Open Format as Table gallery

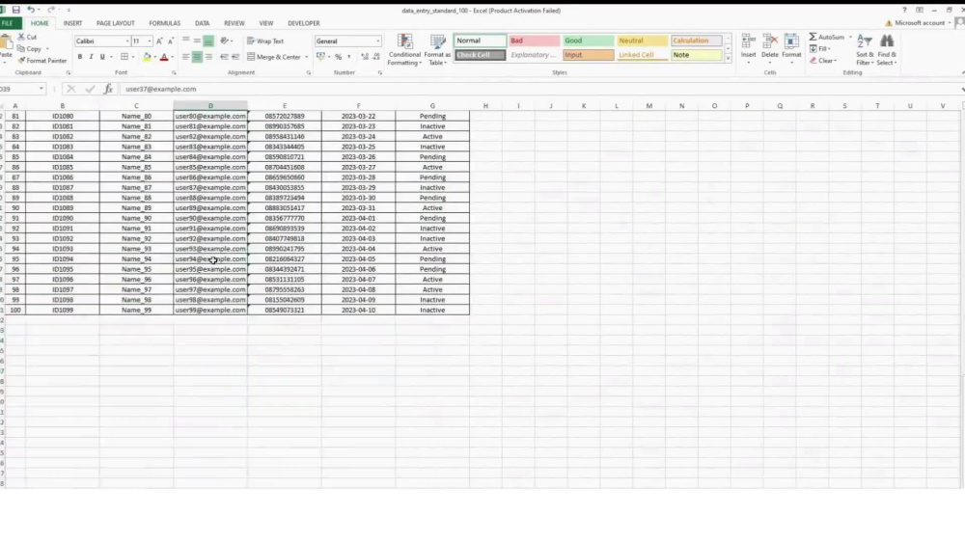point(437,50)
